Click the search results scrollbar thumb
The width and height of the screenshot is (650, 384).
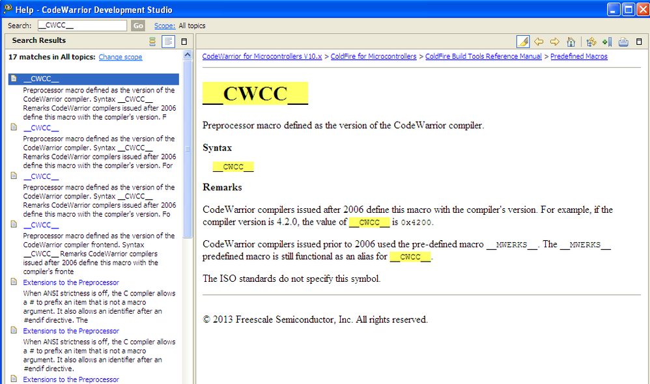tap(188, 149)
